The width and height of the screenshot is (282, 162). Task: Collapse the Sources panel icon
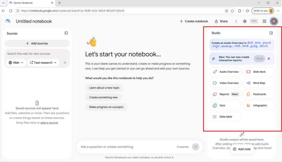click(x=66, y=33)
